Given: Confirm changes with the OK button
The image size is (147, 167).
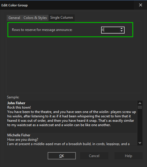Looking at the screenshot, I should pos(62,156).
